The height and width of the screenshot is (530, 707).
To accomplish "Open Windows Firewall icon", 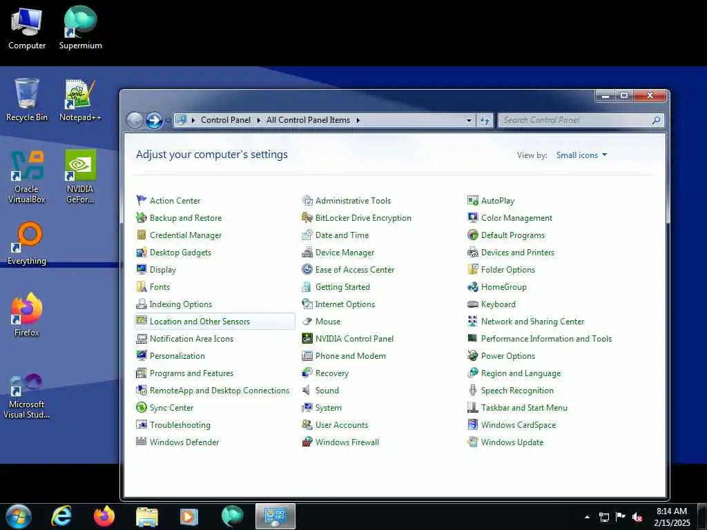I will pyautogui.click(x=307, y=442).
